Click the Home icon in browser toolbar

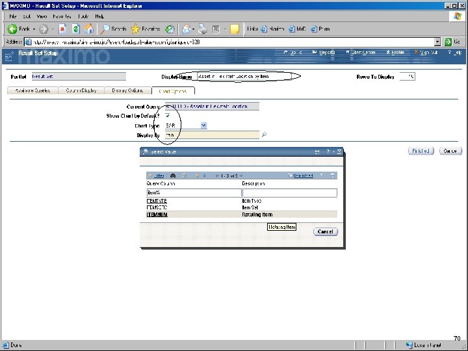tap(88, 29)
